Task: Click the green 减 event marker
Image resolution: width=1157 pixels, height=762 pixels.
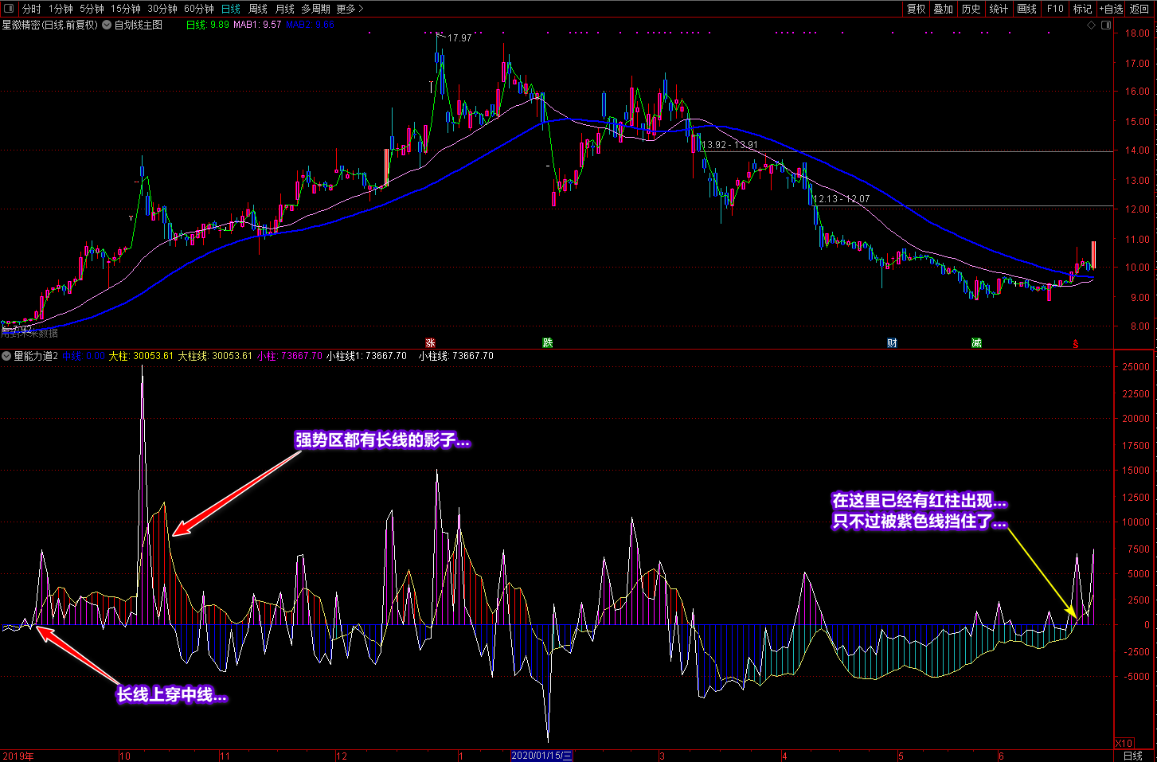Action: pos(976,343)
